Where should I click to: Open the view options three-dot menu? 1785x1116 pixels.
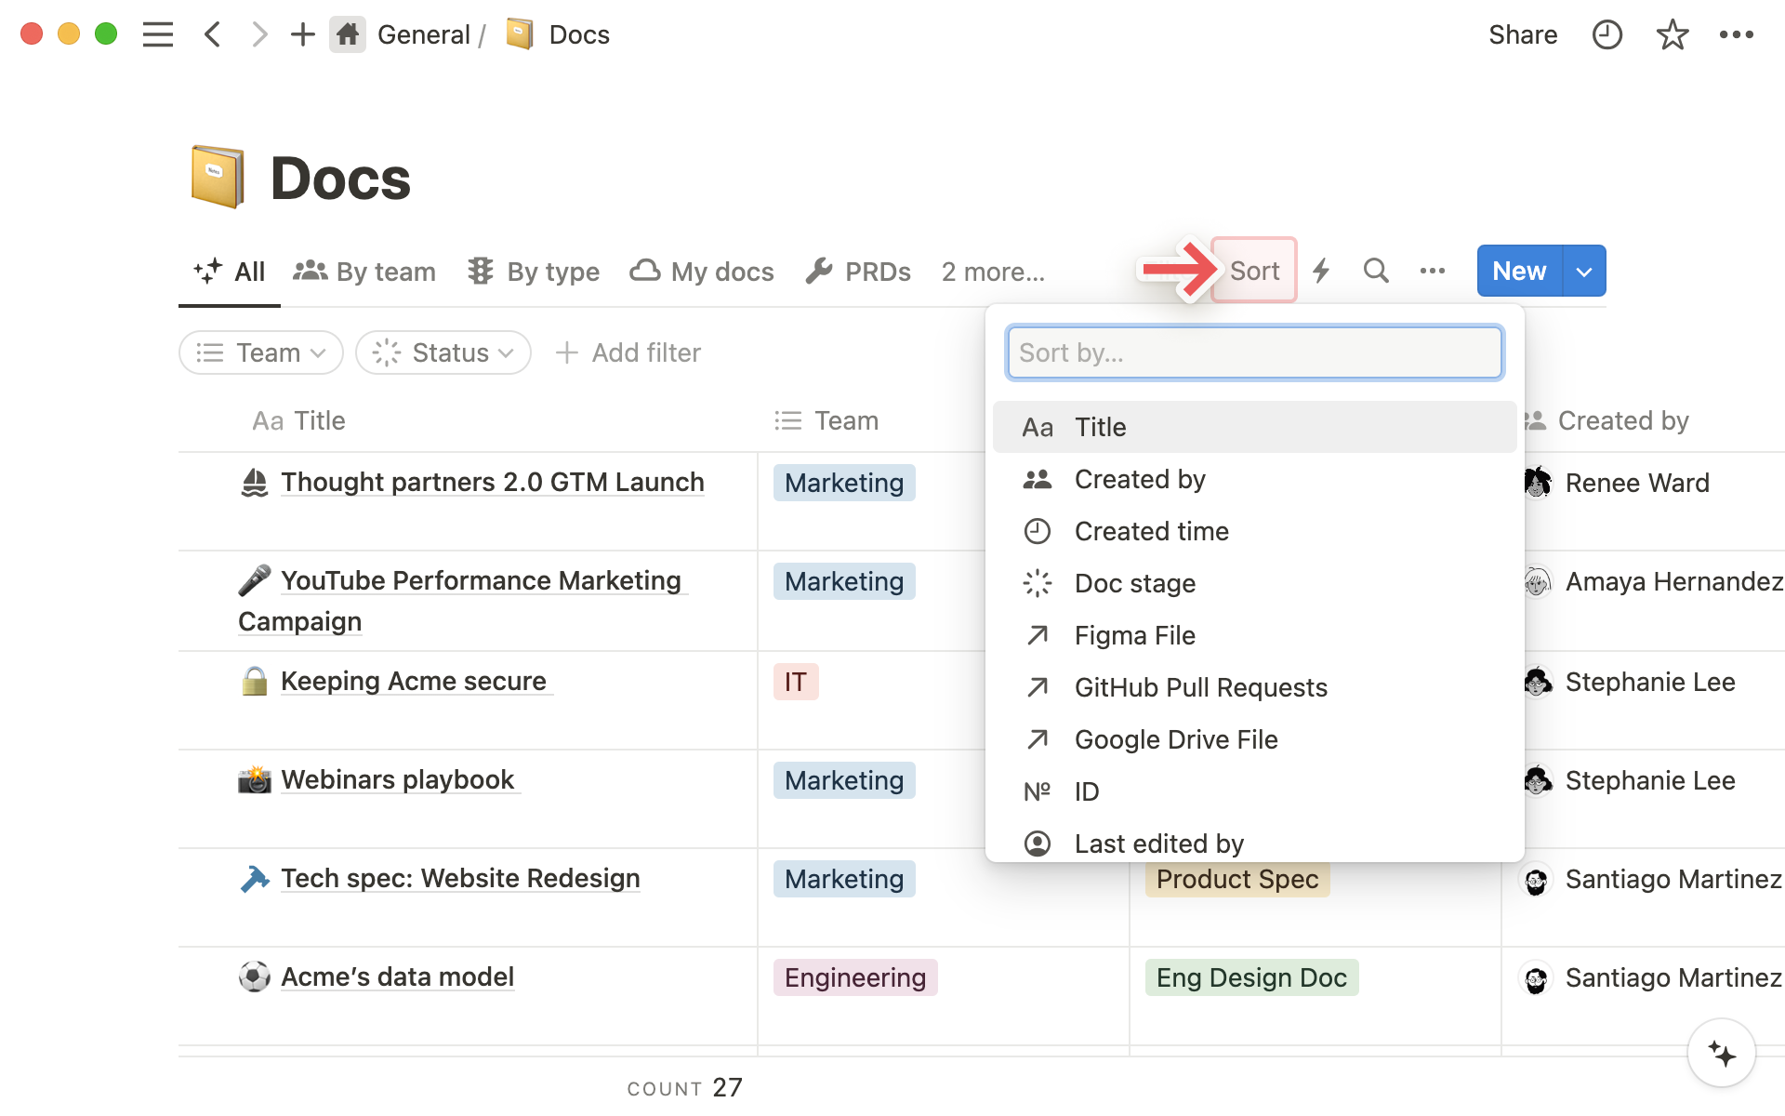coord(1432,272)
